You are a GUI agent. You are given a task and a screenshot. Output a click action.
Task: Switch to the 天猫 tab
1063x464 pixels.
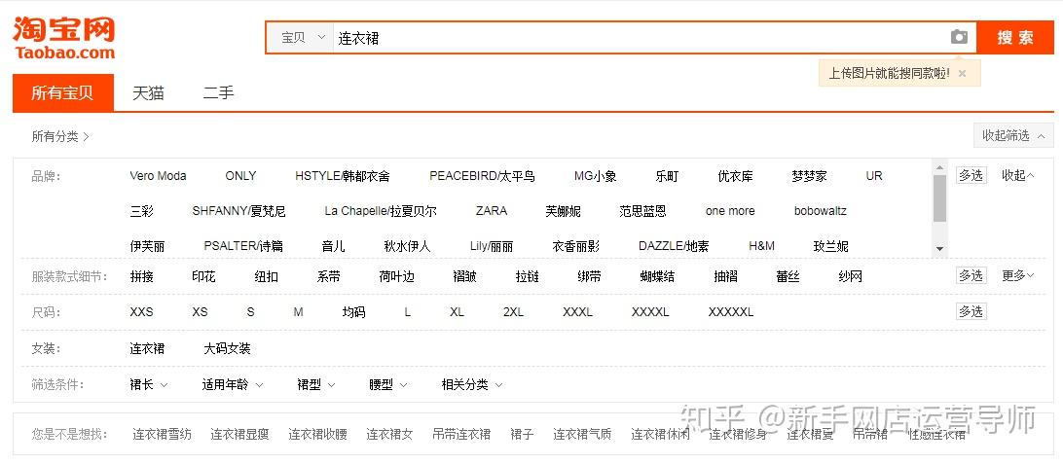click(x=149, y=92)
